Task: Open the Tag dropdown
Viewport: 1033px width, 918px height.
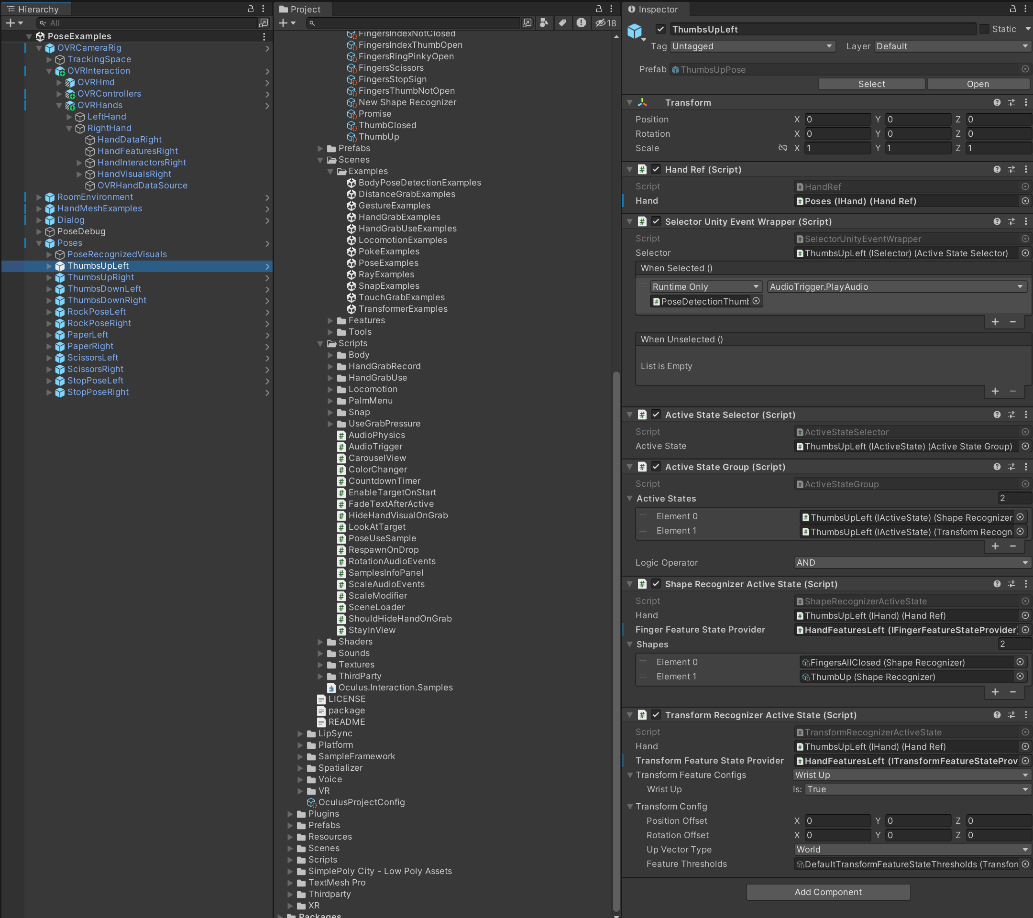Action: (753, 46)
